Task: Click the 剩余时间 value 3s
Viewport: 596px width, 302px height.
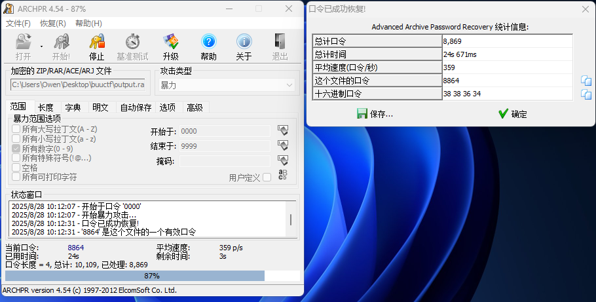Action: click(223, 256)
